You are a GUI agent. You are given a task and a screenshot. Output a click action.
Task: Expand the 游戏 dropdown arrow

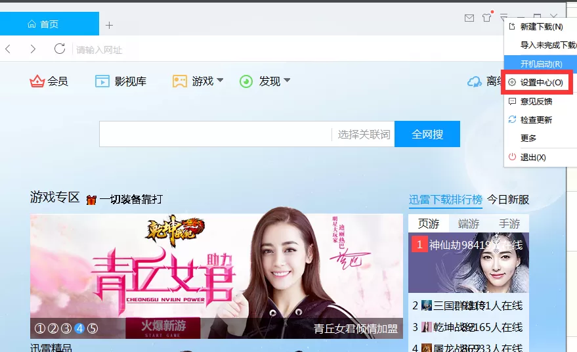[220, 80]
